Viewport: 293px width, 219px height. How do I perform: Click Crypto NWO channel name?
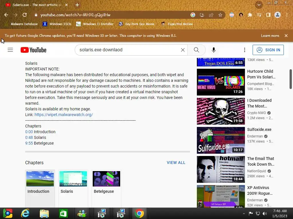click(257, 113)
